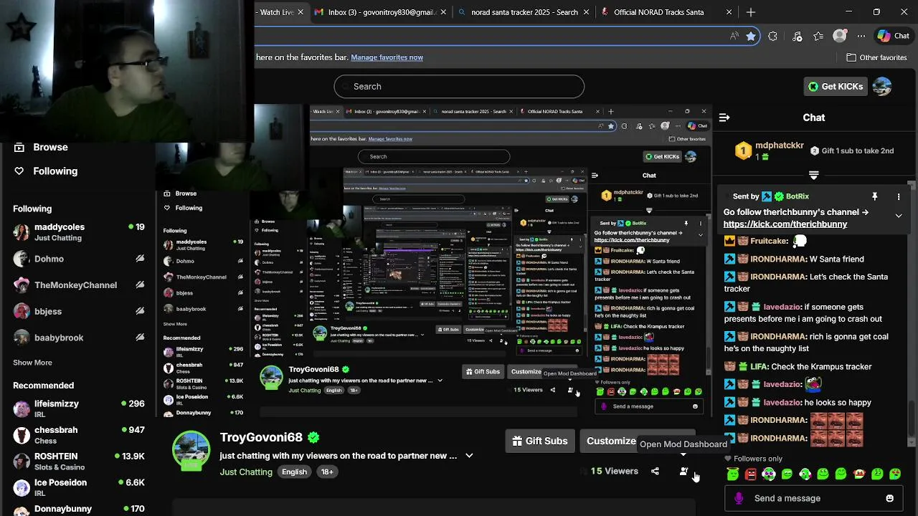
Task: Open Following heart icon in sidebar
Action: [x=19, y=171]
